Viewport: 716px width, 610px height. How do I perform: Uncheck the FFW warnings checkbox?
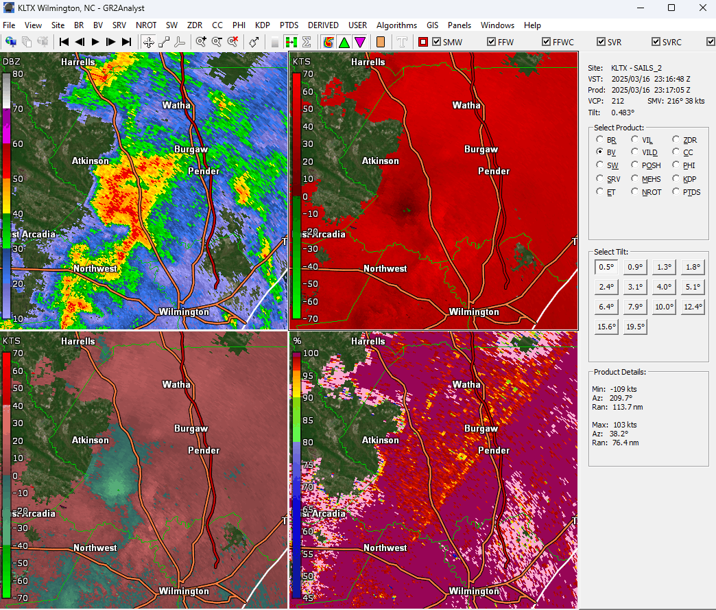click(x=491, y=42)
